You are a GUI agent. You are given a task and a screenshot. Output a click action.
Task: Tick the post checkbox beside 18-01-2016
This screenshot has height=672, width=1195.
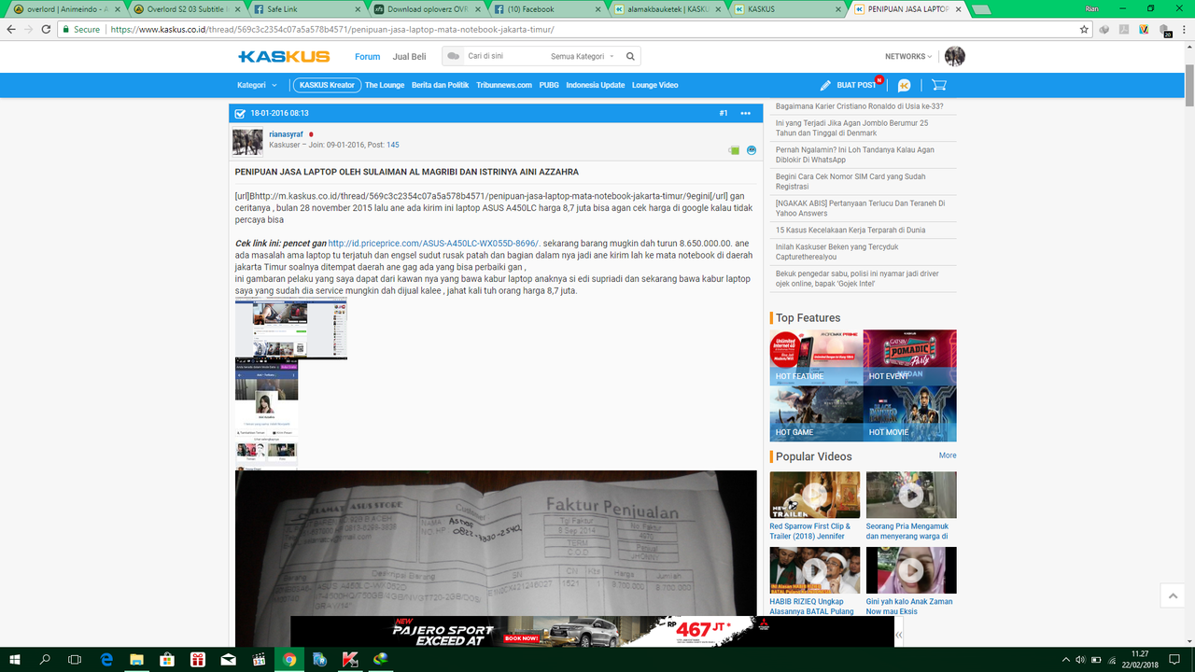[240, 113]
